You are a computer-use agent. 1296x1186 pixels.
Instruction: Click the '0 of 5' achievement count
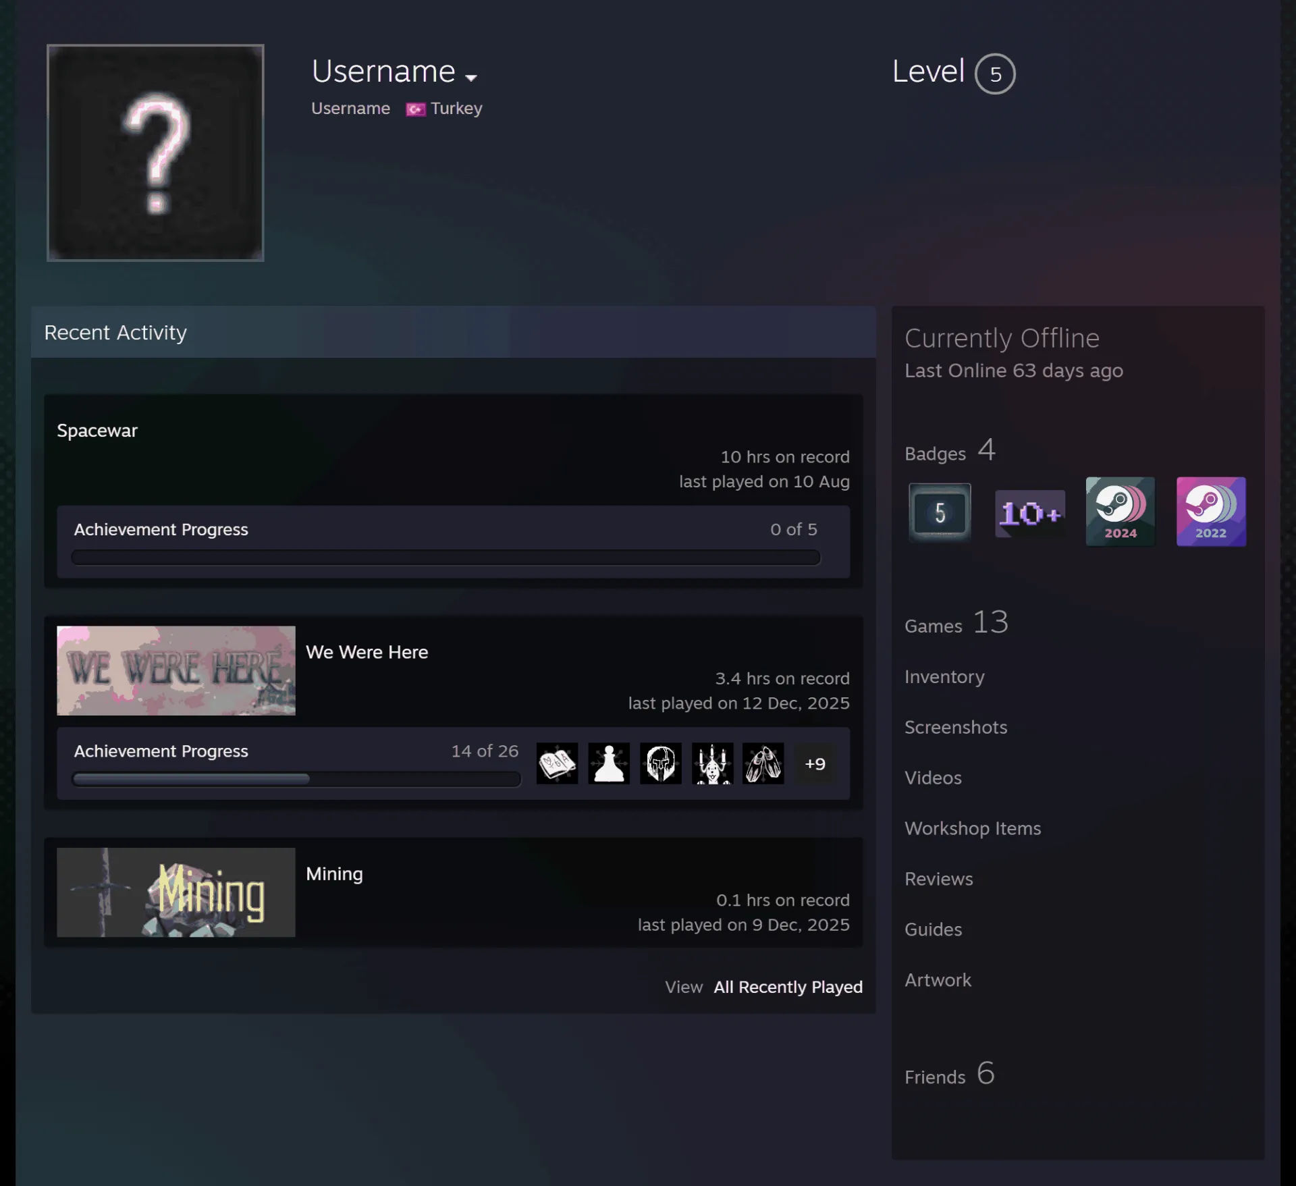pos(794,530)
